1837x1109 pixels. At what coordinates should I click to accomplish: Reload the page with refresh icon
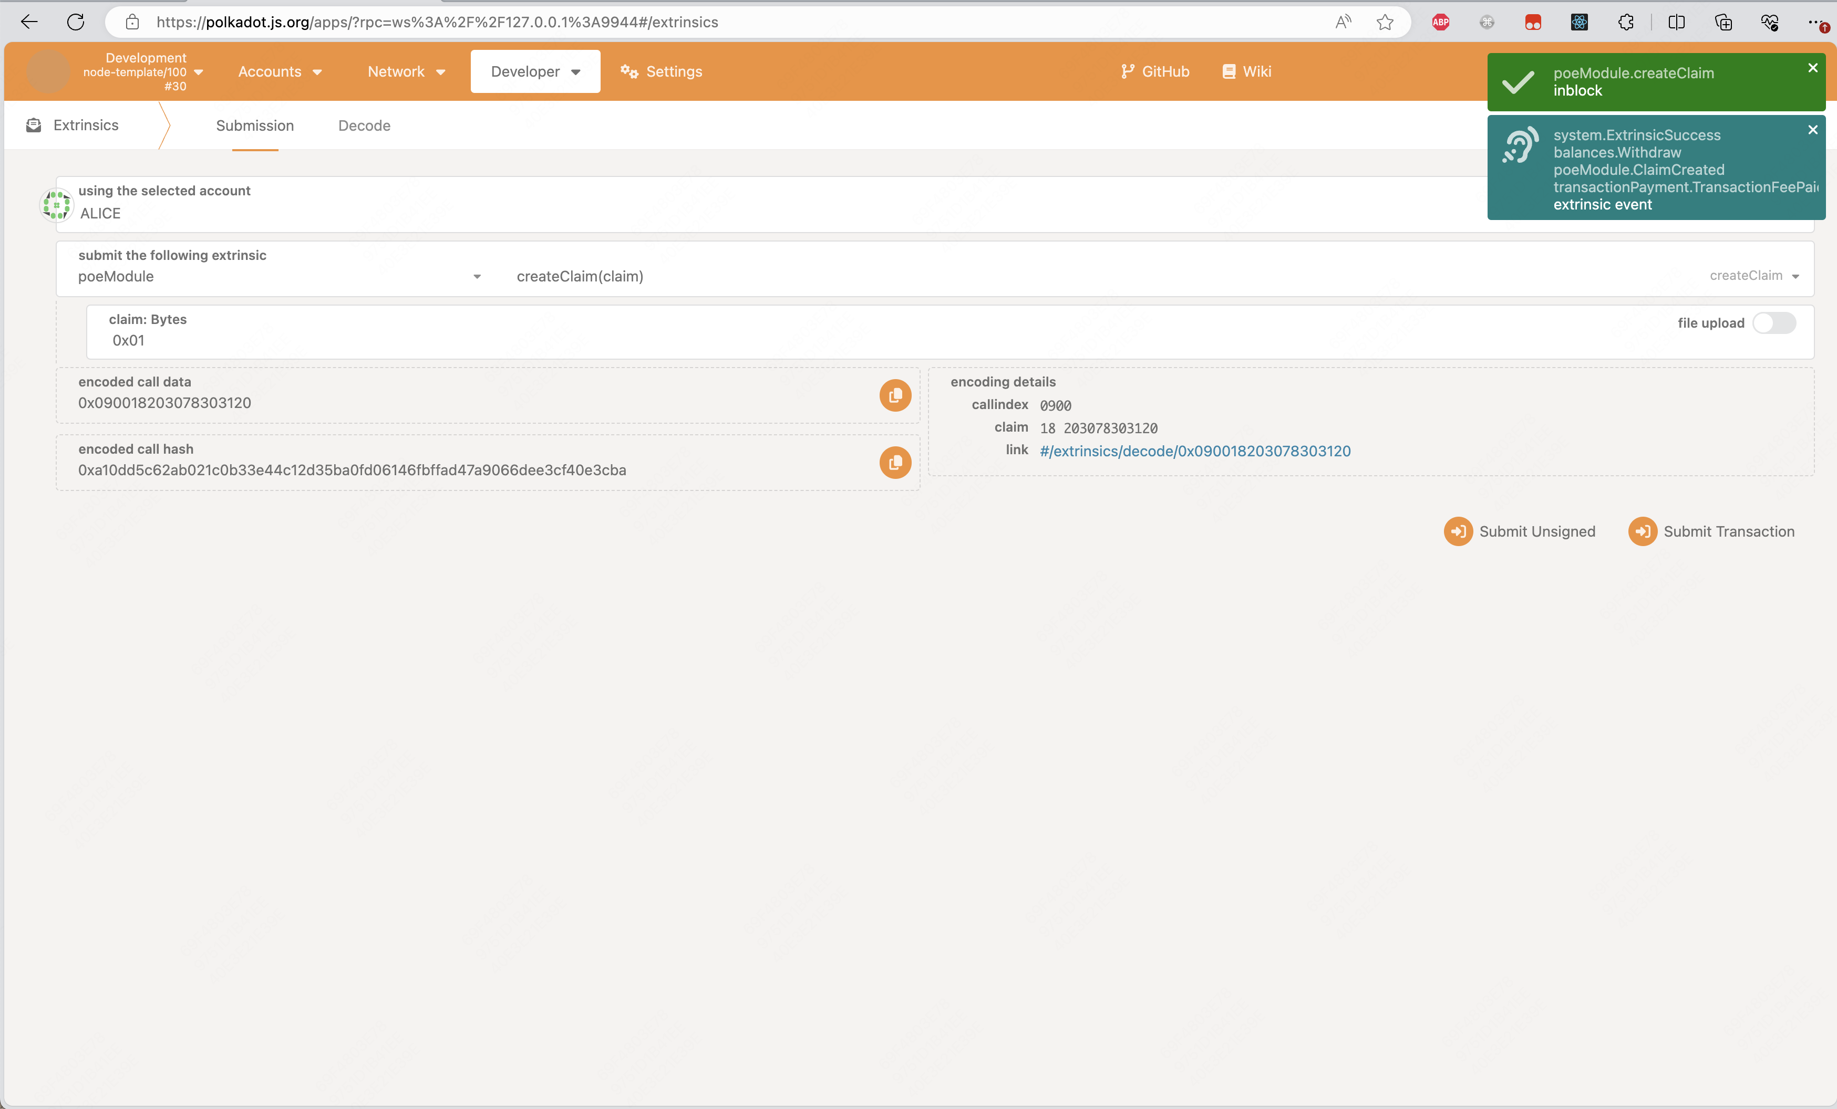point(75,23)
